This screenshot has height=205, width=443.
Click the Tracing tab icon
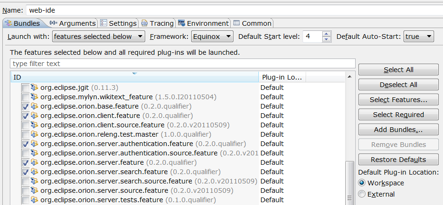[x=144, y=23]
